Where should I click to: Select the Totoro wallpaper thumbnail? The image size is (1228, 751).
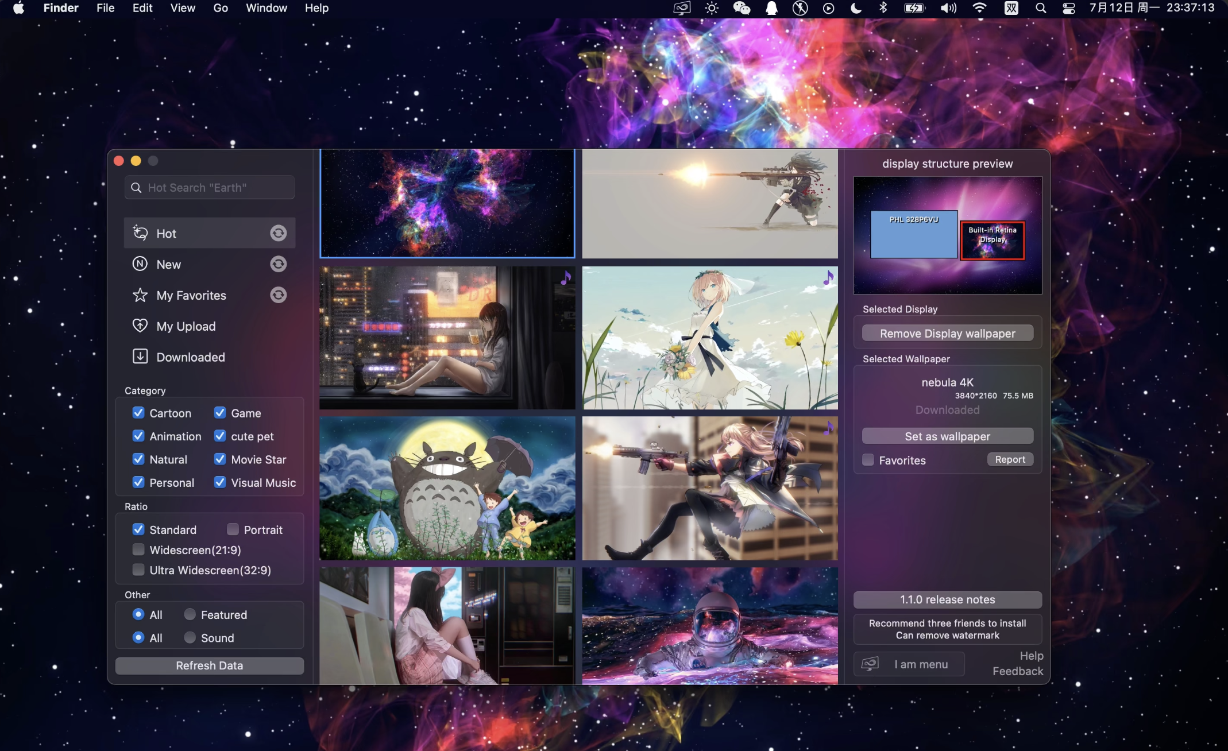click(x=447, y=488)
